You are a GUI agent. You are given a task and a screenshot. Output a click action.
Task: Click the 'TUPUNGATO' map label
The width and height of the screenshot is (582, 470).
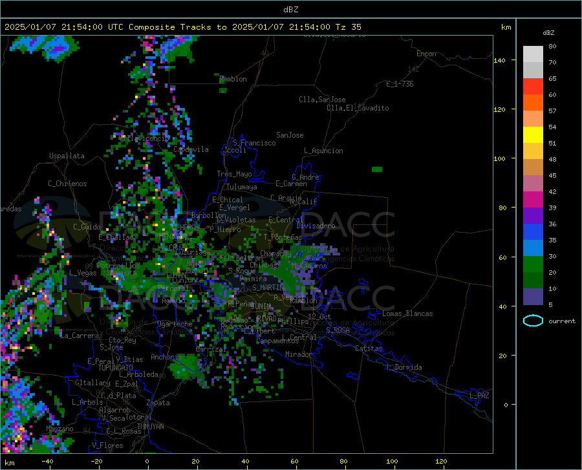(116, 368)
